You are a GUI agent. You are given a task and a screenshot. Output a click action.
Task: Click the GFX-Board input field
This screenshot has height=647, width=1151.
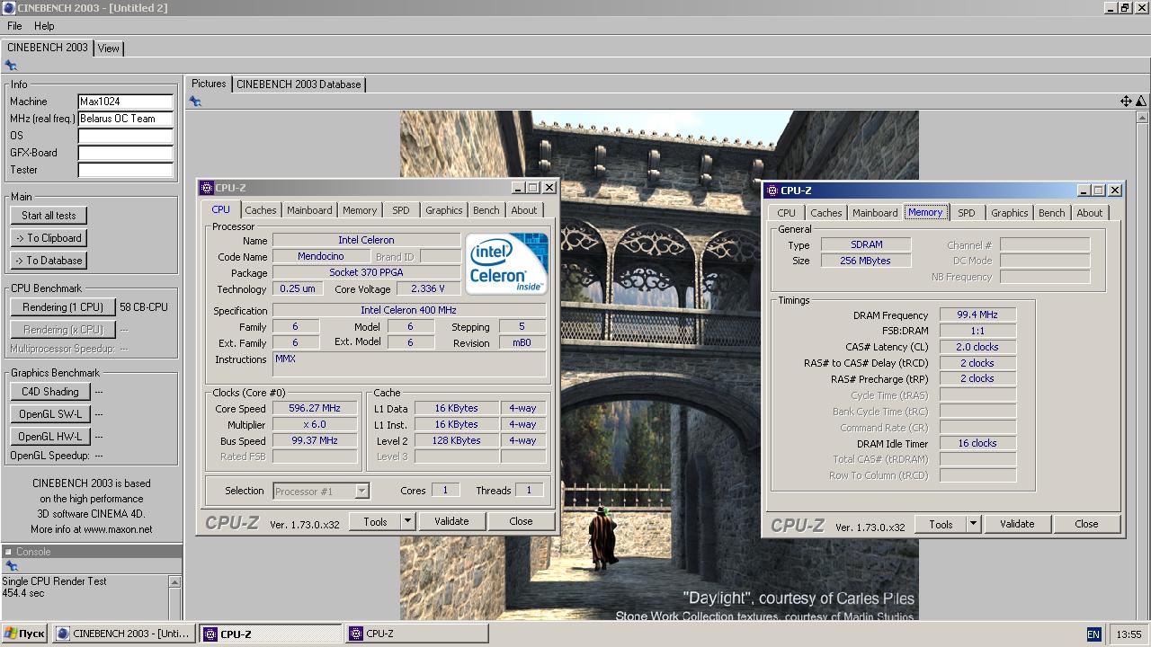pyautogui.click(x=125, y=153)
